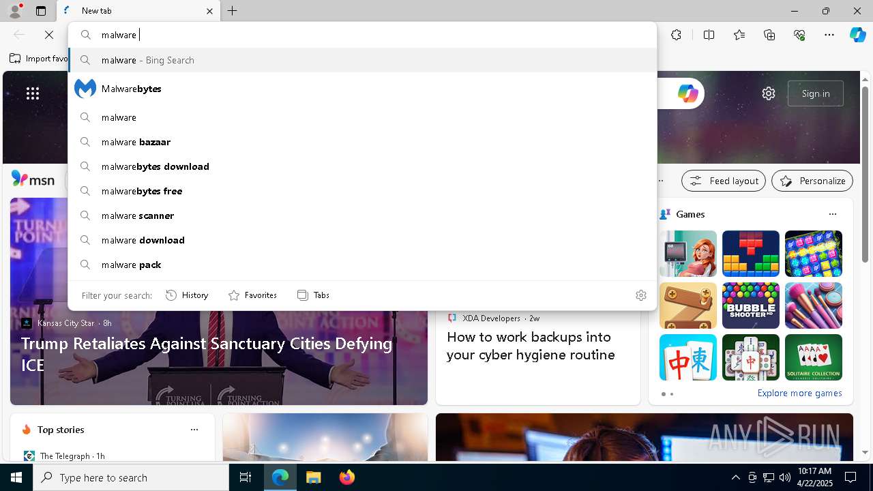Image resolution: width=873 pixels, height=491 pixels.
Task: Select 'malware - Bing Search' suggestion
Action: click(x=362, y=60)
